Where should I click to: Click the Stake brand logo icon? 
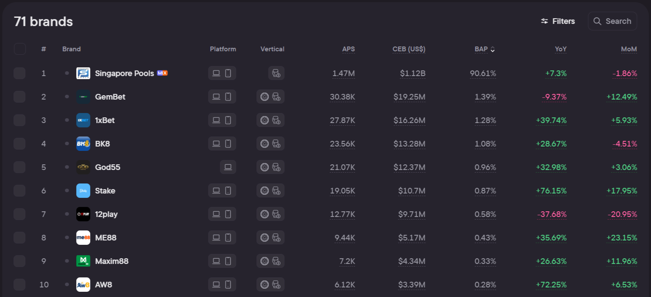click(83, 190)
